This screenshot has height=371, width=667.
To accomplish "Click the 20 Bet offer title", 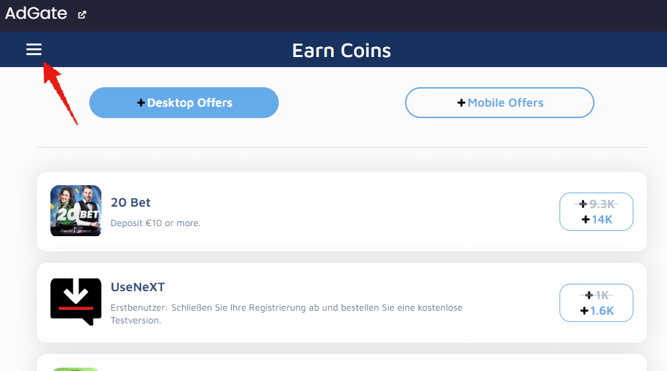I will [130, 203].
